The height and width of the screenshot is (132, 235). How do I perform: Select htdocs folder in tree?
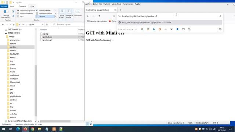[x=13, y=58]
